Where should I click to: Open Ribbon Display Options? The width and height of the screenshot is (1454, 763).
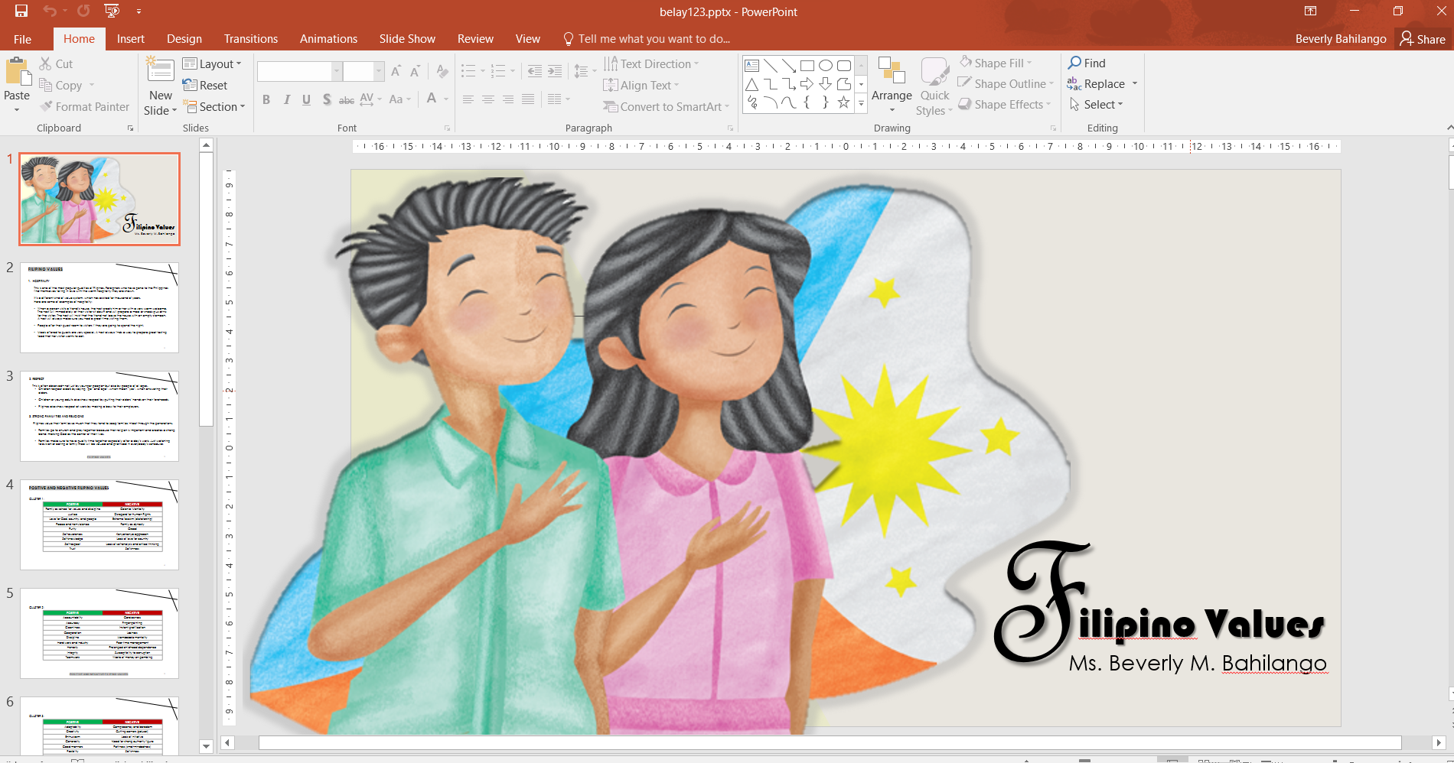[1311, 11]
